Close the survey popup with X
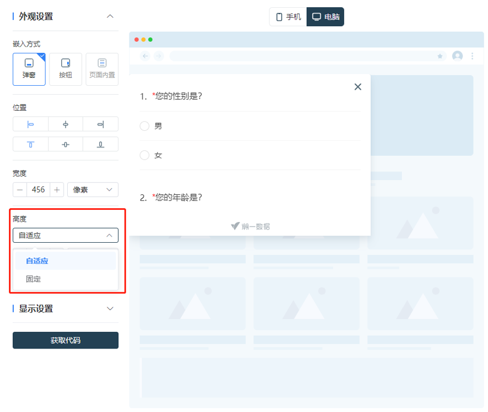Viewport: 488px width, 412px height. click(x=358, y=87)
